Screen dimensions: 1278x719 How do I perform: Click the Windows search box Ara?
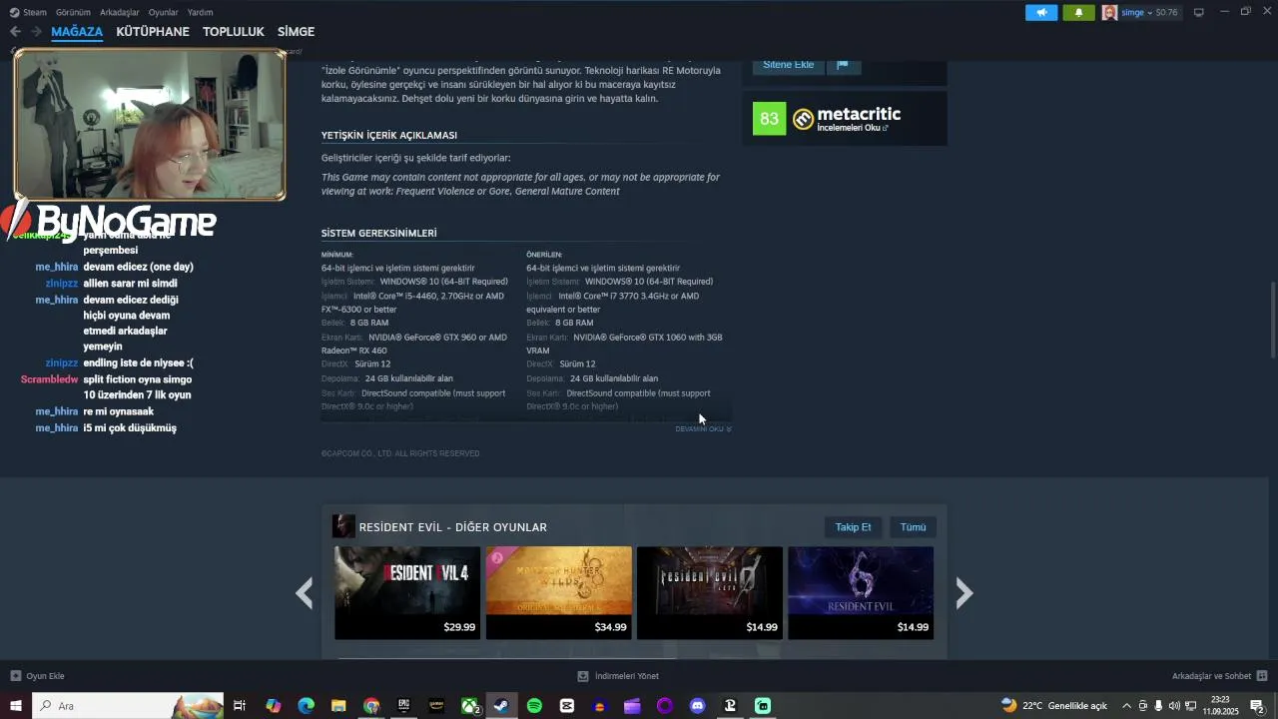[x=128, y=706]
